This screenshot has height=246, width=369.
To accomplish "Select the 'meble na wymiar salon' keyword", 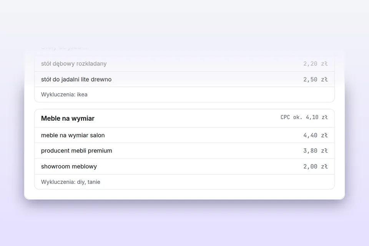I will pos(73,135).
